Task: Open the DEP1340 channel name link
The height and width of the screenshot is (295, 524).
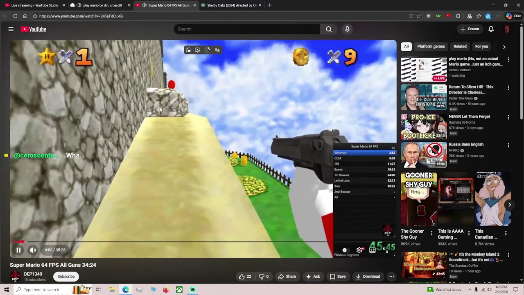Action: 33,274
